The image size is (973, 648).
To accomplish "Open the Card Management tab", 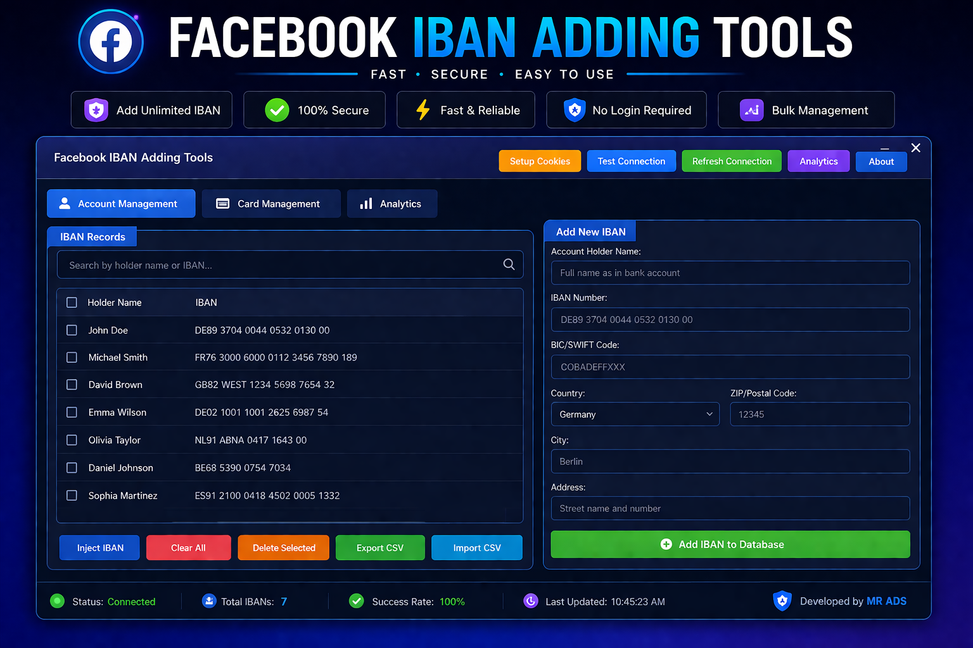I will click(x=271, y=204).
